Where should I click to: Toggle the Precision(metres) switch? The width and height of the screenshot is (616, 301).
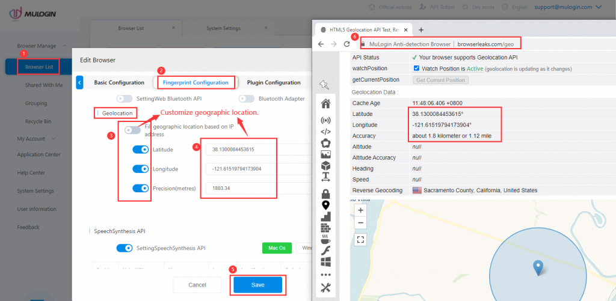[x=140, y=188]
